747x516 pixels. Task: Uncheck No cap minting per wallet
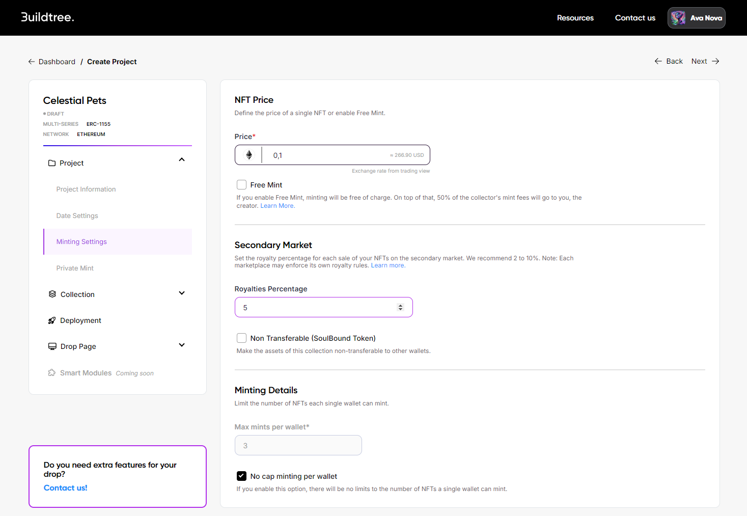pos(242,476)
